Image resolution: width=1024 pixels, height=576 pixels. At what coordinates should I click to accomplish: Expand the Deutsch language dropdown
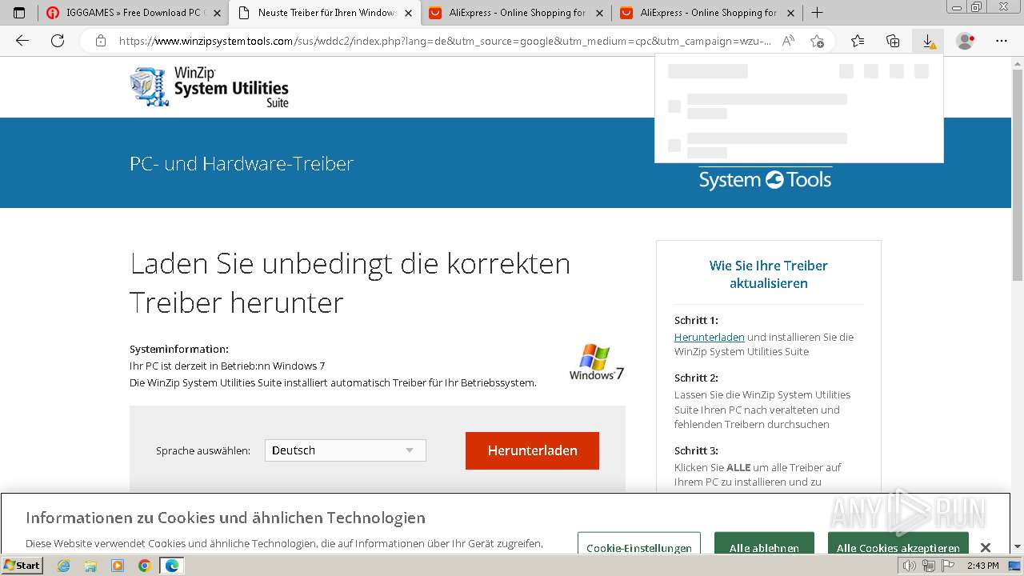point(346,450)
